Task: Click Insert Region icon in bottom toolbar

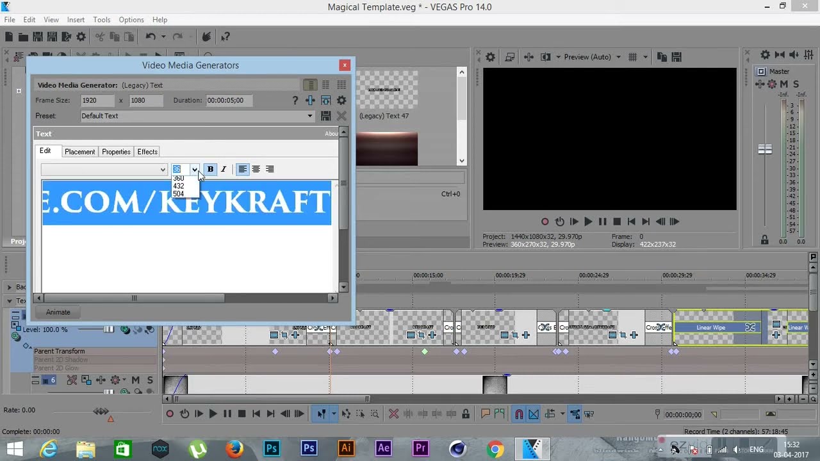Action: pyautogui.click(x=500, y=414)
